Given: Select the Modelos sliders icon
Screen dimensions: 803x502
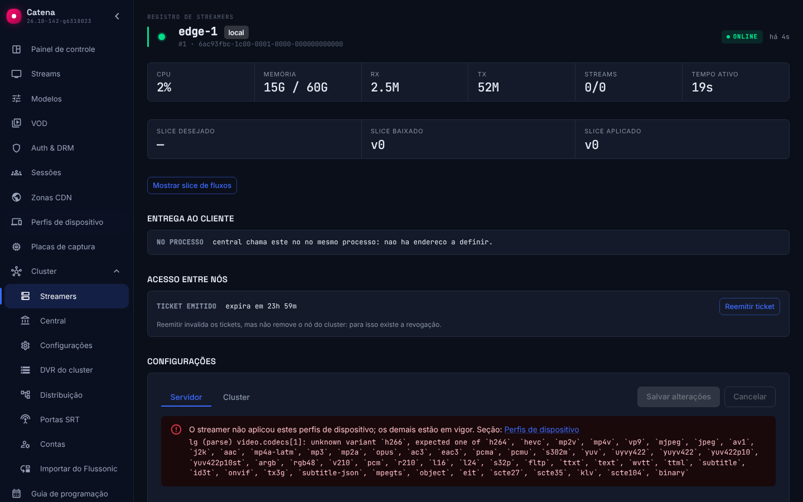Looking at the screenshot, I should point(17,99).
